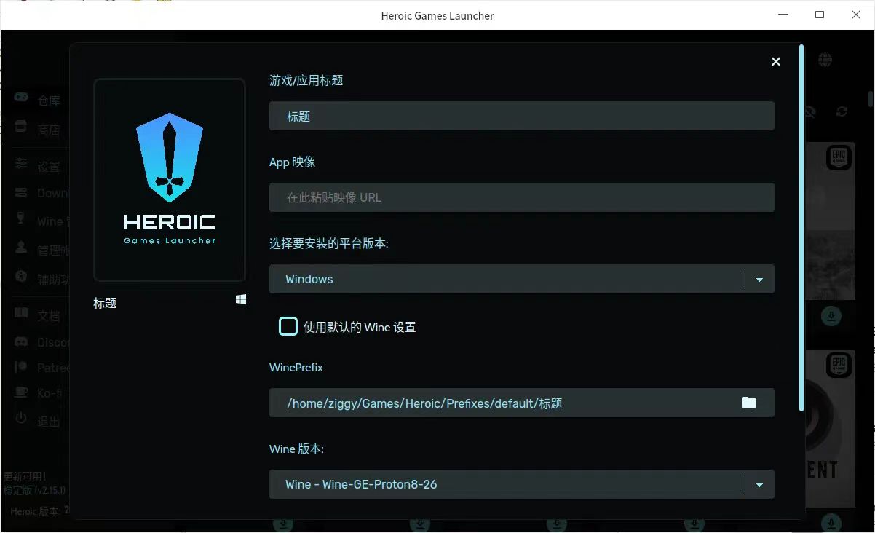Click the Epic Games badge on the lower-right card
Image resolution: width=875 pixels, height=533 pixels.
tap(839, 364)
